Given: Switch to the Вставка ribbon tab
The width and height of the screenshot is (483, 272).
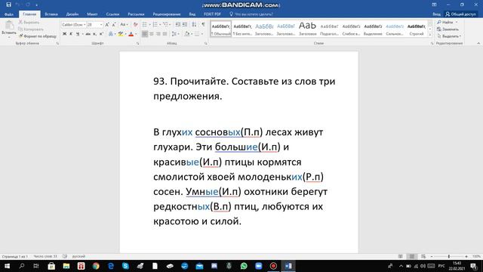Looking at the screenshot, I should coord(51,14).
